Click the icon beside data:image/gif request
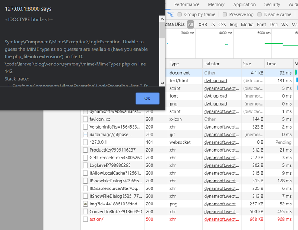This screenshot has height=230, width=298. click(x=86, y=135)
